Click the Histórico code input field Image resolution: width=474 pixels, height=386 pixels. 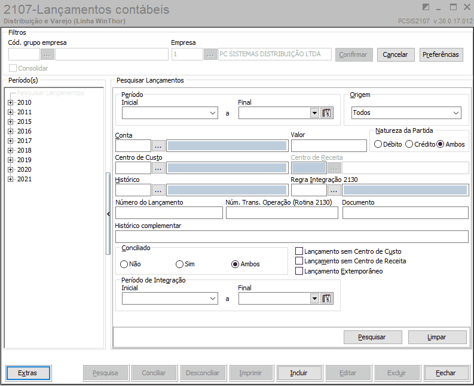point(133,190)
